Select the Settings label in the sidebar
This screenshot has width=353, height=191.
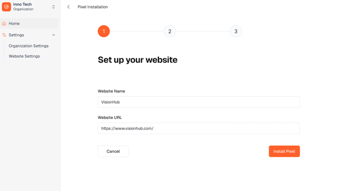(16, 35)
